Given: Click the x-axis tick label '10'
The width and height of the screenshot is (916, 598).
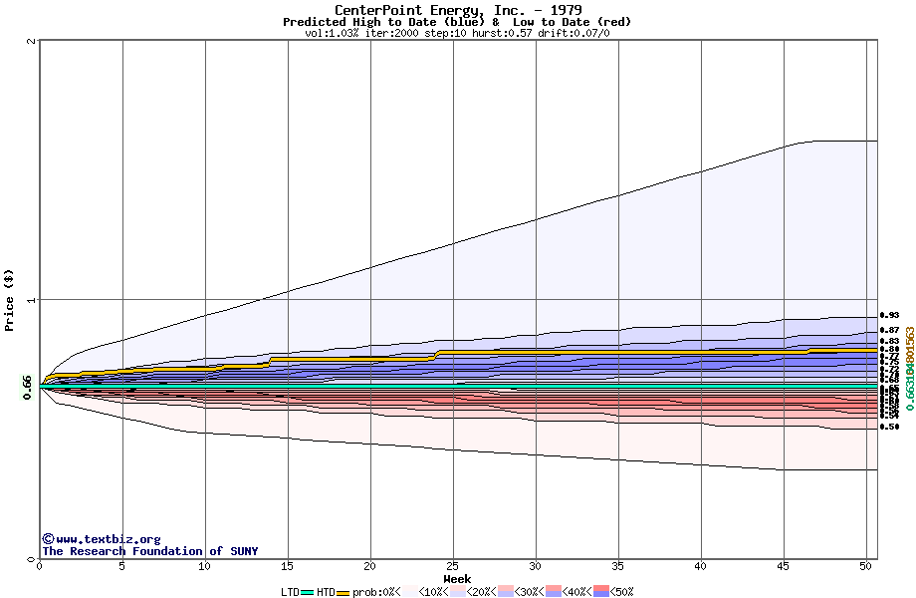Looking at the screenshot, I should 204,566.
